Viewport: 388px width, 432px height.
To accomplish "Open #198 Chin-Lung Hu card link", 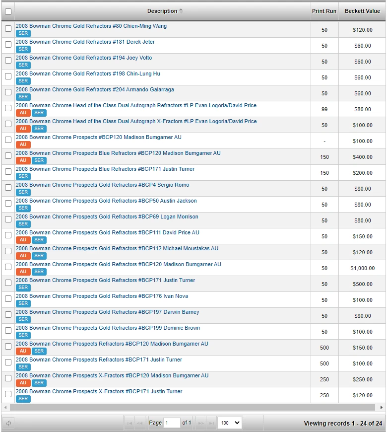I will point(88,73).
